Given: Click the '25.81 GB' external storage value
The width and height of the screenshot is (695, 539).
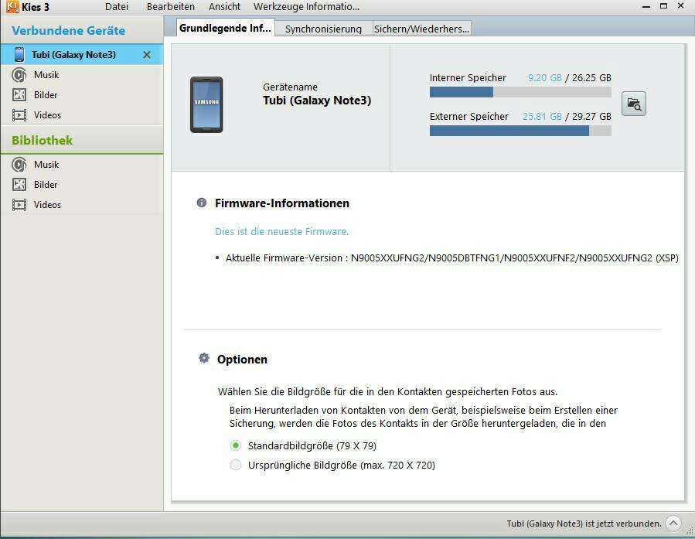Looking at the screenshot, I should tap(542, 117).
